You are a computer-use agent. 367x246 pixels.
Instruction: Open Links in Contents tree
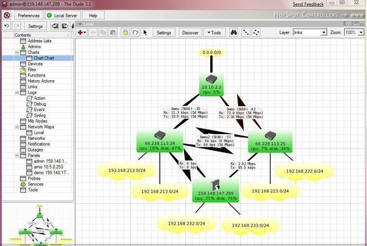point(32,87)
